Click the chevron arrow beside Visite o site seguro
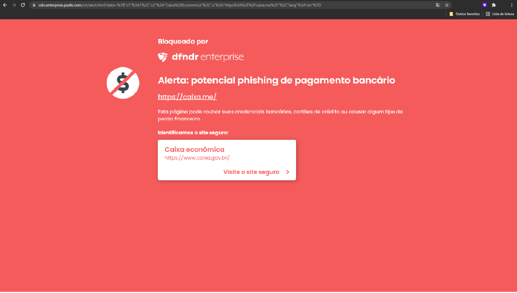 pos(288,172)
